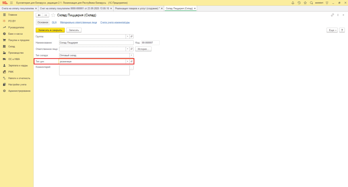Open the hamburger main menu icon
This screenshot has height=187, width=348.
(11, 3)
